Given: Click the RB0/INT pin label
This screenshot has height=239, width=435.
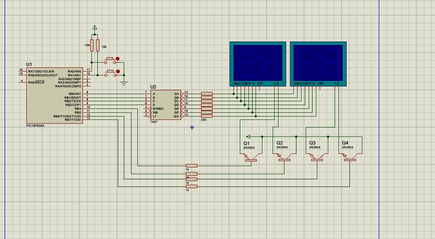Looking at the screenshot, I should click(75, 94).
